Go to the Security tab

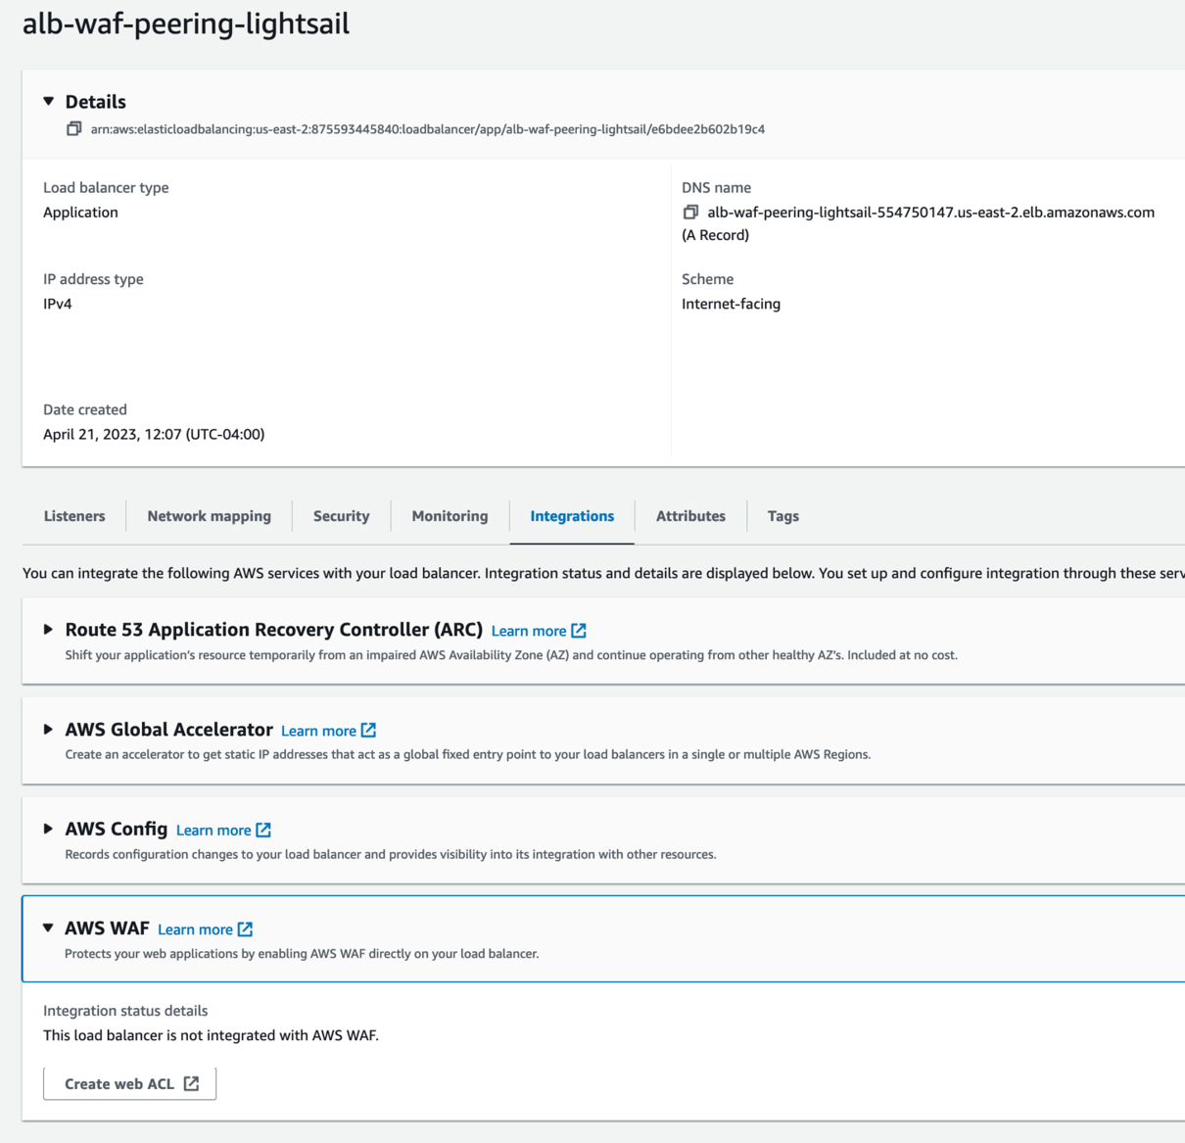click(x=341, y=516)
